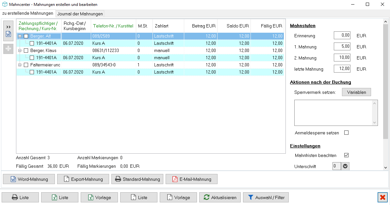Open the Vorlage with the Excel icon
The height and width of the screenshot is (205, 390).
click(x=99, y=197)
